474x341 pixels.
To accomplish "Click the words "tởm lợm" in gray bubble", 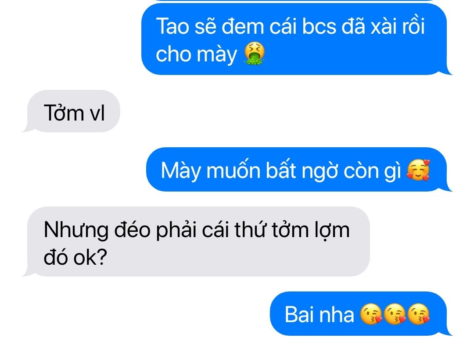I will pos(311,231).
